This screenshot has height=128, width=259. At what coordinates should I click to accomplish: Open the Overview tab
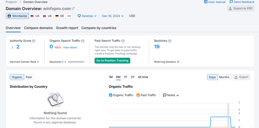pyautogui.click(x=13, y=28)
